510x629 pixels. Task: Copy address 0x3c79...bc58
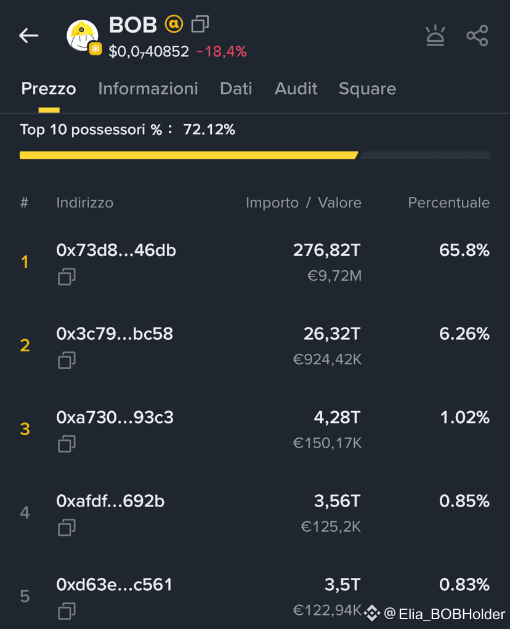coord(67,360)
